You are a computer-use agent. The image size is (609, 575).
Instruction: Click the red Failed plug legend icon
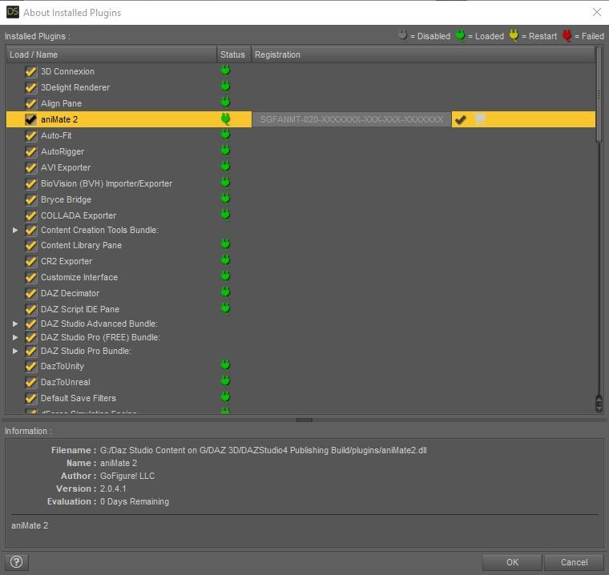(x=567, y=35)
